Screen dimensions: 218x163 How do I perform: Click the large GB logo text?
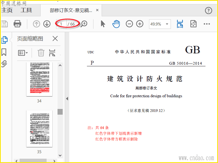tap(193, 50)
